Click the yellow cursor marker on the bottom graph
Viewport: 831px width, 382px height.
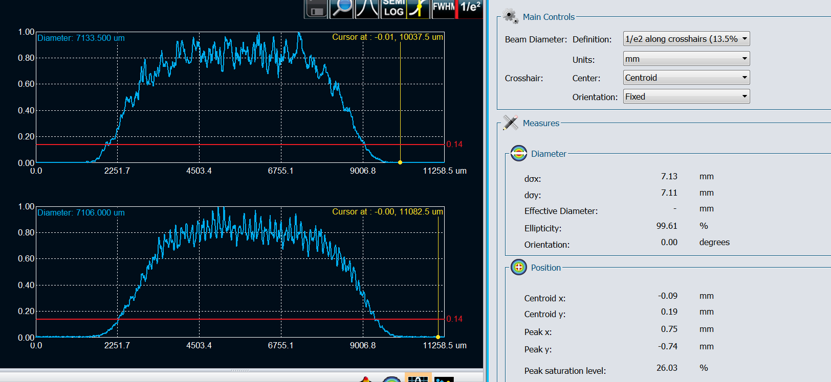[438, 337]
